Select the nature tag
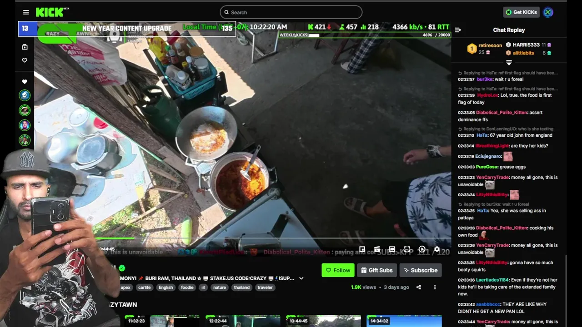The width and height of the screenshot is (582, 327). pyautogui.click(x=220, y=287)
